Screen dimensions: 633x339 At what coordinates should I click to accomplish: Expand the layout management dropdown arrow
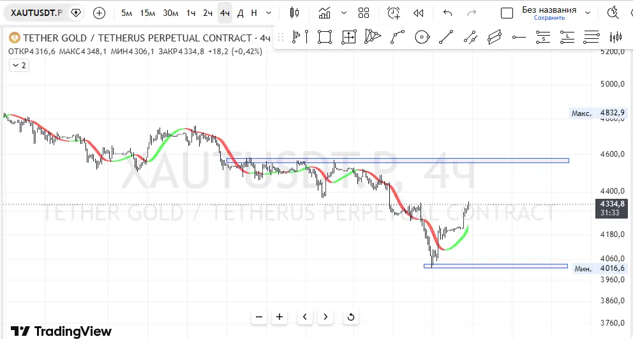click(588, 13)
